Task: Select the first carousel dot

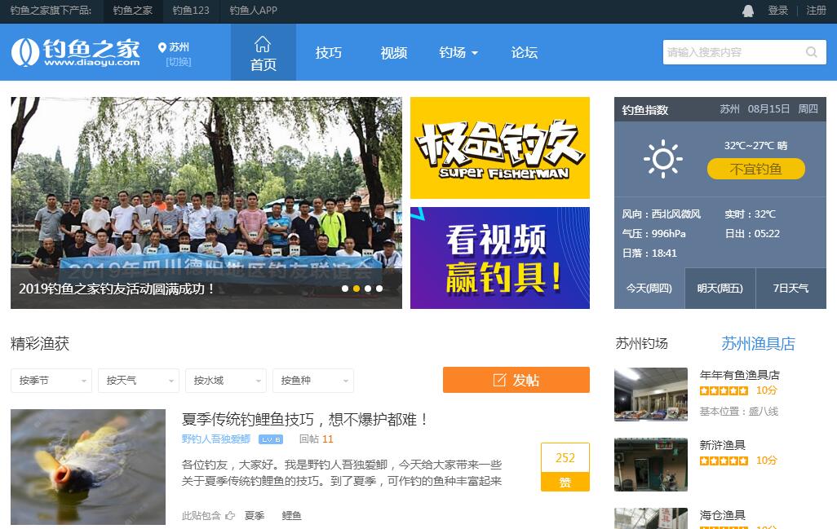Action: tap(345, 289)
